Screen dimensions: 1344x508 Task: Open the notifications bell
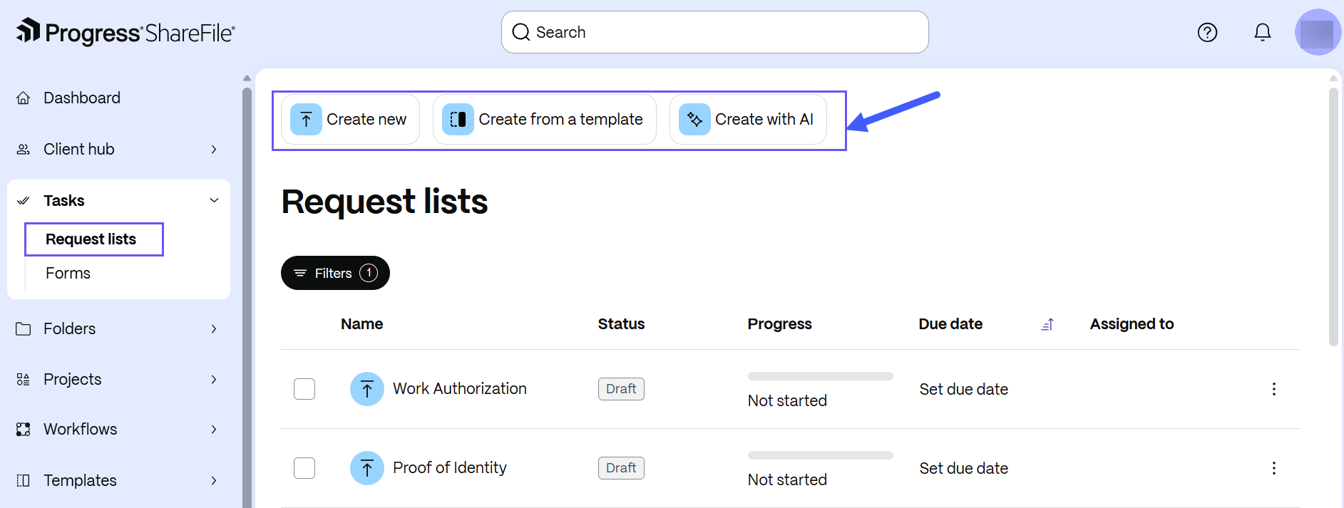(1263, 32)
